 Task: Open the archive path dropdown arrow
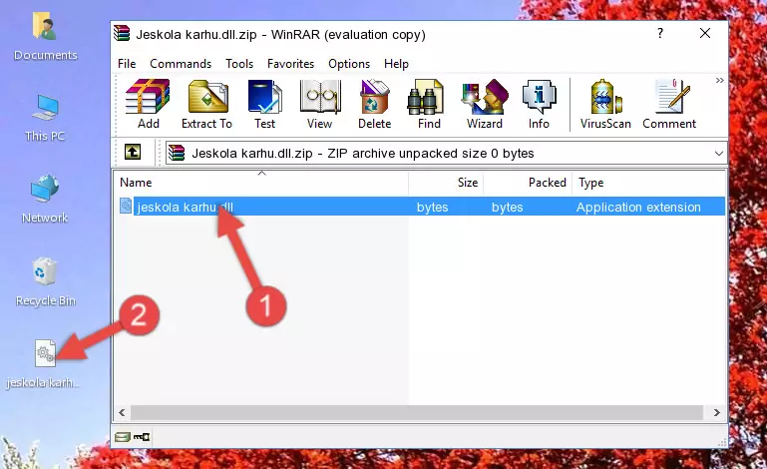[718, 154]
